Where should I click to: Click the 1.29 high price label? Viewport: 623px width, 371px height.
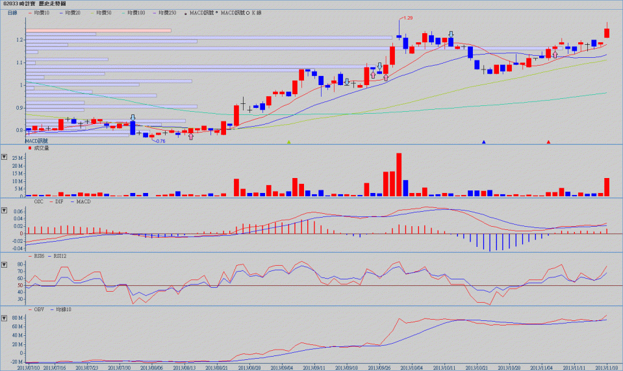tap(408, 18)
